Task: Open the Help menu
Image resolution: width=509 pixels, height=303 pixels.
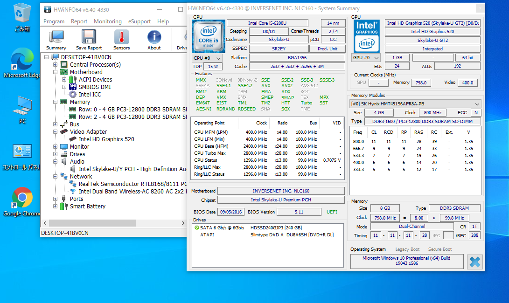Action: point(163,21)
